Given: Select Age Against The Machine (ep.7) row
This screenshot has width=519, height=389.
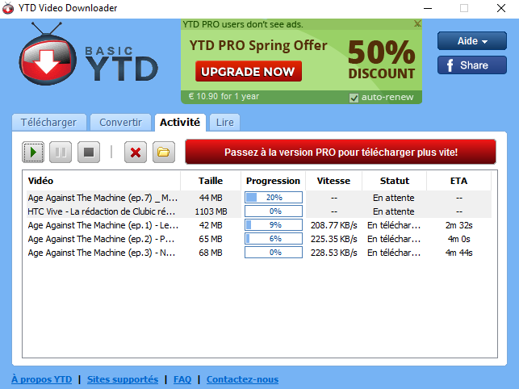Looking at the screenshot, I should coord(259,197).
